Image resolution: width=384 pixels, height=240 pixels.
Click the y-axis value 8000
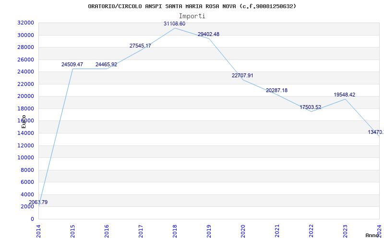pyautogui.click(x=27, y=170)
